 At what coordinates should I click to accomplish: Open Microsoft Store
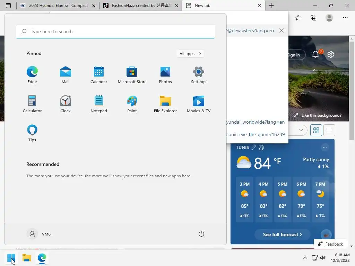tap(132, 75)
